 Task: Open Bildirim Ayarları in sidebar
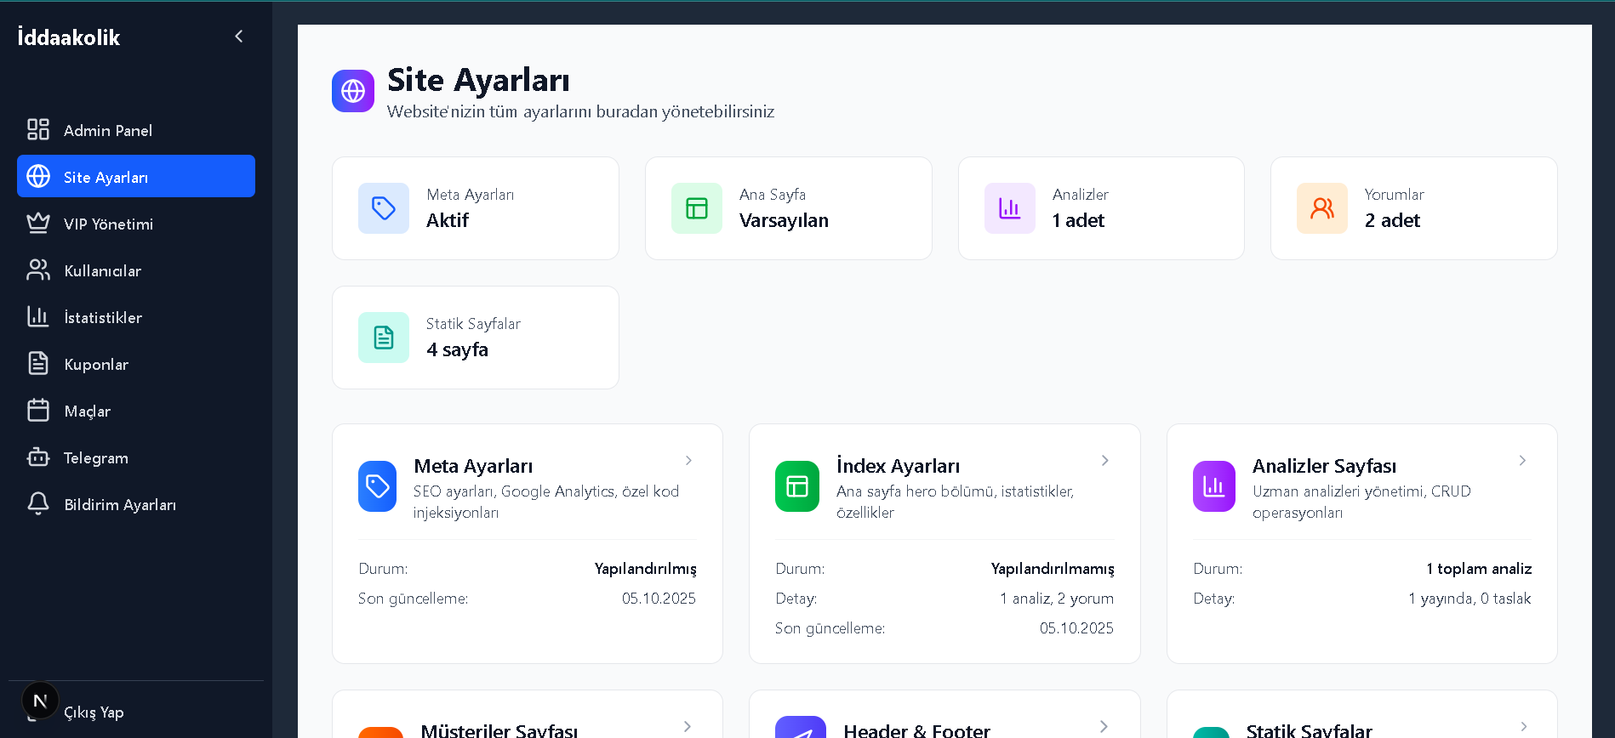(136, 503)
